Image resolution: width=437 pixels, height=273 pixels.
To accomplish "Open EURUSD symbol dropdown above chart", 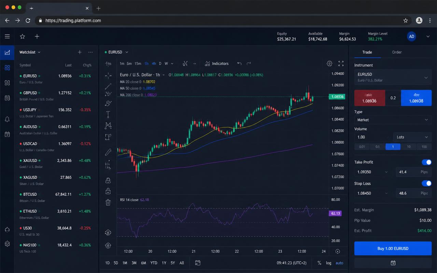I will pyautogui.click(x=116, y=52).
